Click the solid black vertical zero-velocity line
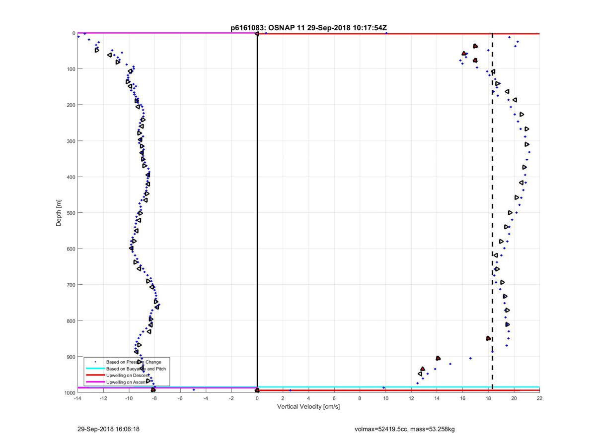This screenshot has height=441, width=596. [x=257, y=212]
